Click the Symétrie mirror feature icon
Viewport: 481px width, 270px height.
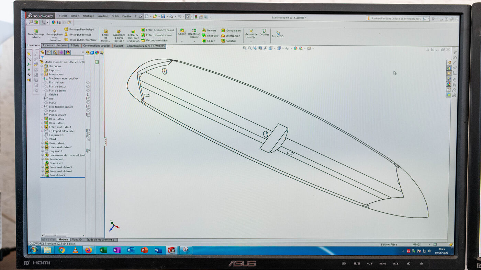(x=229, y=41)
